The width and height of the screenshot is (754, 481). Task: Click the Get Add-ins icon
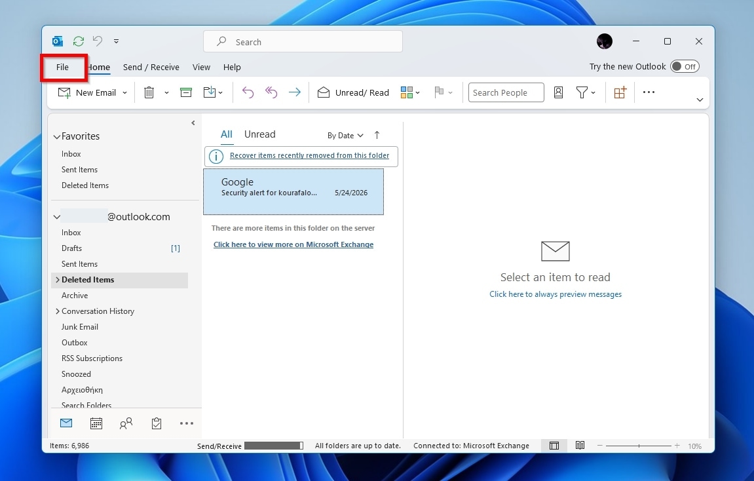tap(620, 92)
